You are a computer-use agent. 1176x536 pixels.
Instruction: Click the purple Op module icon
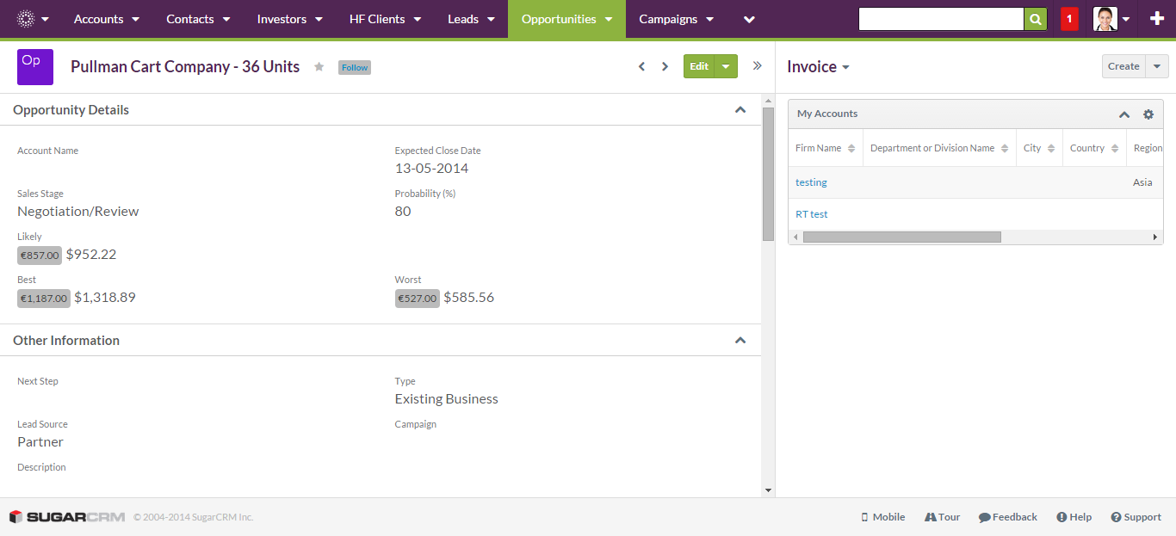pyautogui.click(x=35, y=67)
